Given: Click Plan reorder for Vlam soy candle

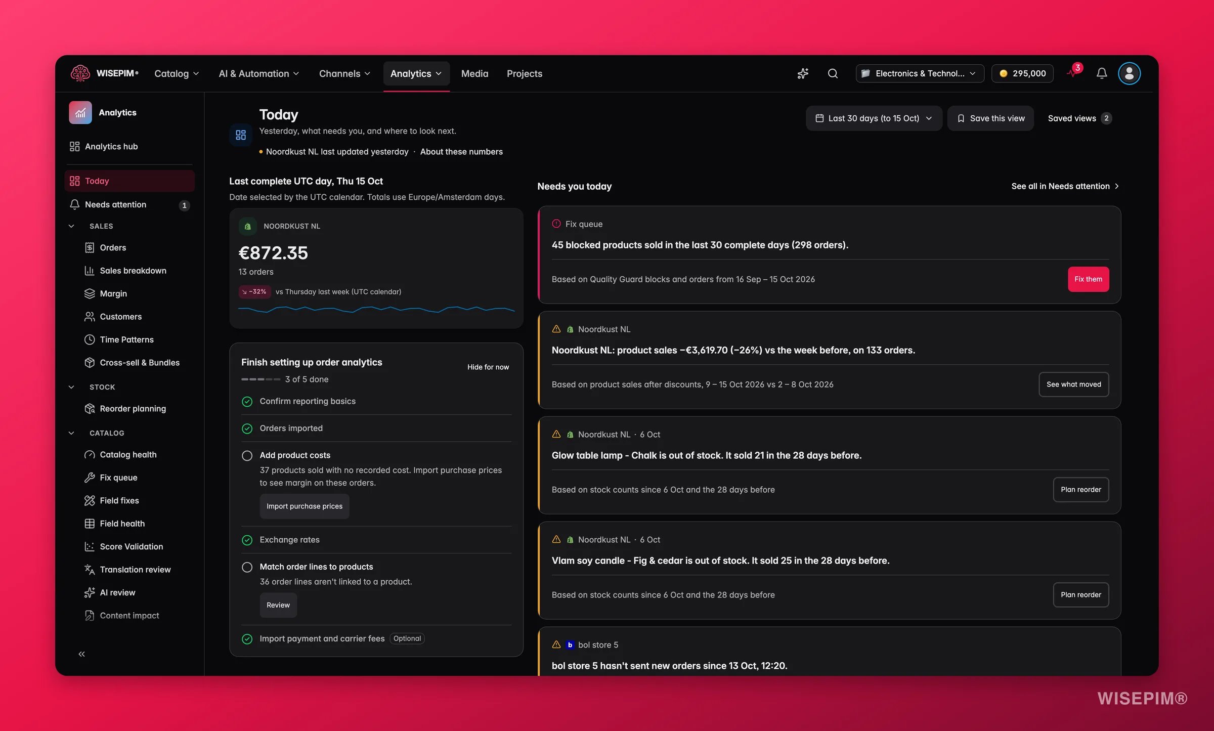Looking at the screenshot, I should tap(1081, 595).
